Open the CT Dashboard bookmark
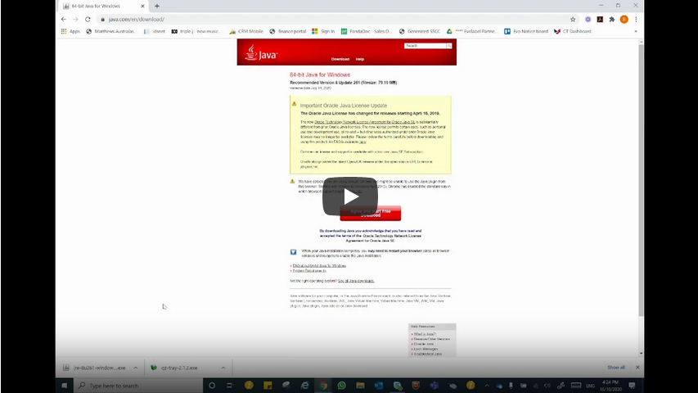This screenshot has height=393, width=698. 573,31
